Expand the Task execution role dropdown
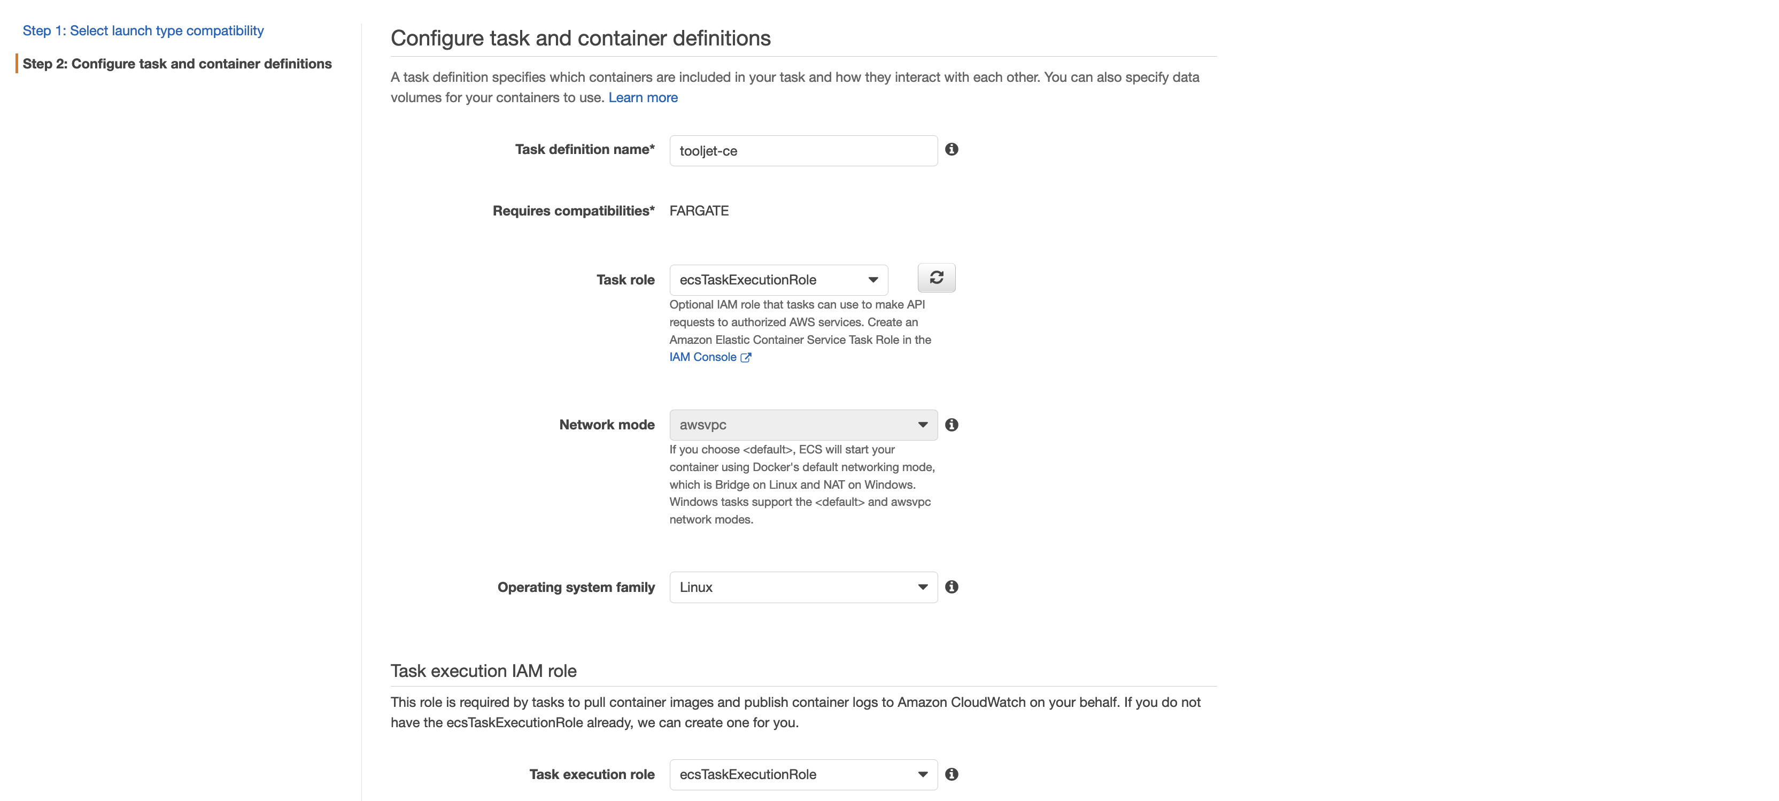Screen dimensions: 1779x801 pyautogui.click(x=803, y=774)
